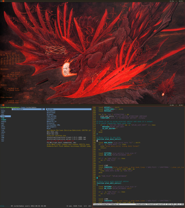Click the /home/ischerbakov path in ranger header
Screen dimensions: 185x208
tap(28, 107)
